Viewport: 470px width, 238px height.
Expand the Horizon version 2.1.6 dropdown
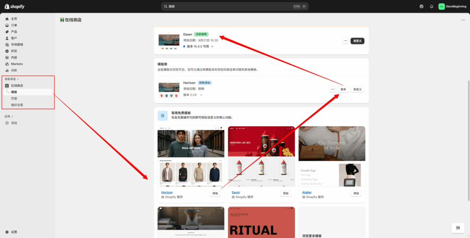click(x=201, y=95)
